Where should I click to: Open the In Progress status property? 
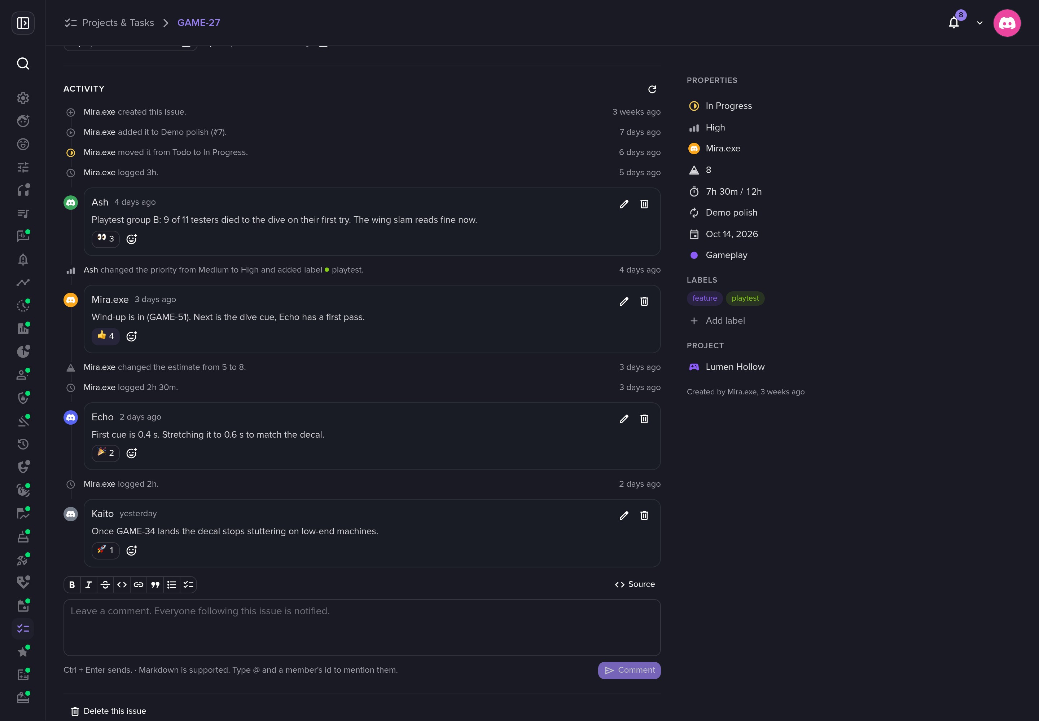[x=721, y=106]
